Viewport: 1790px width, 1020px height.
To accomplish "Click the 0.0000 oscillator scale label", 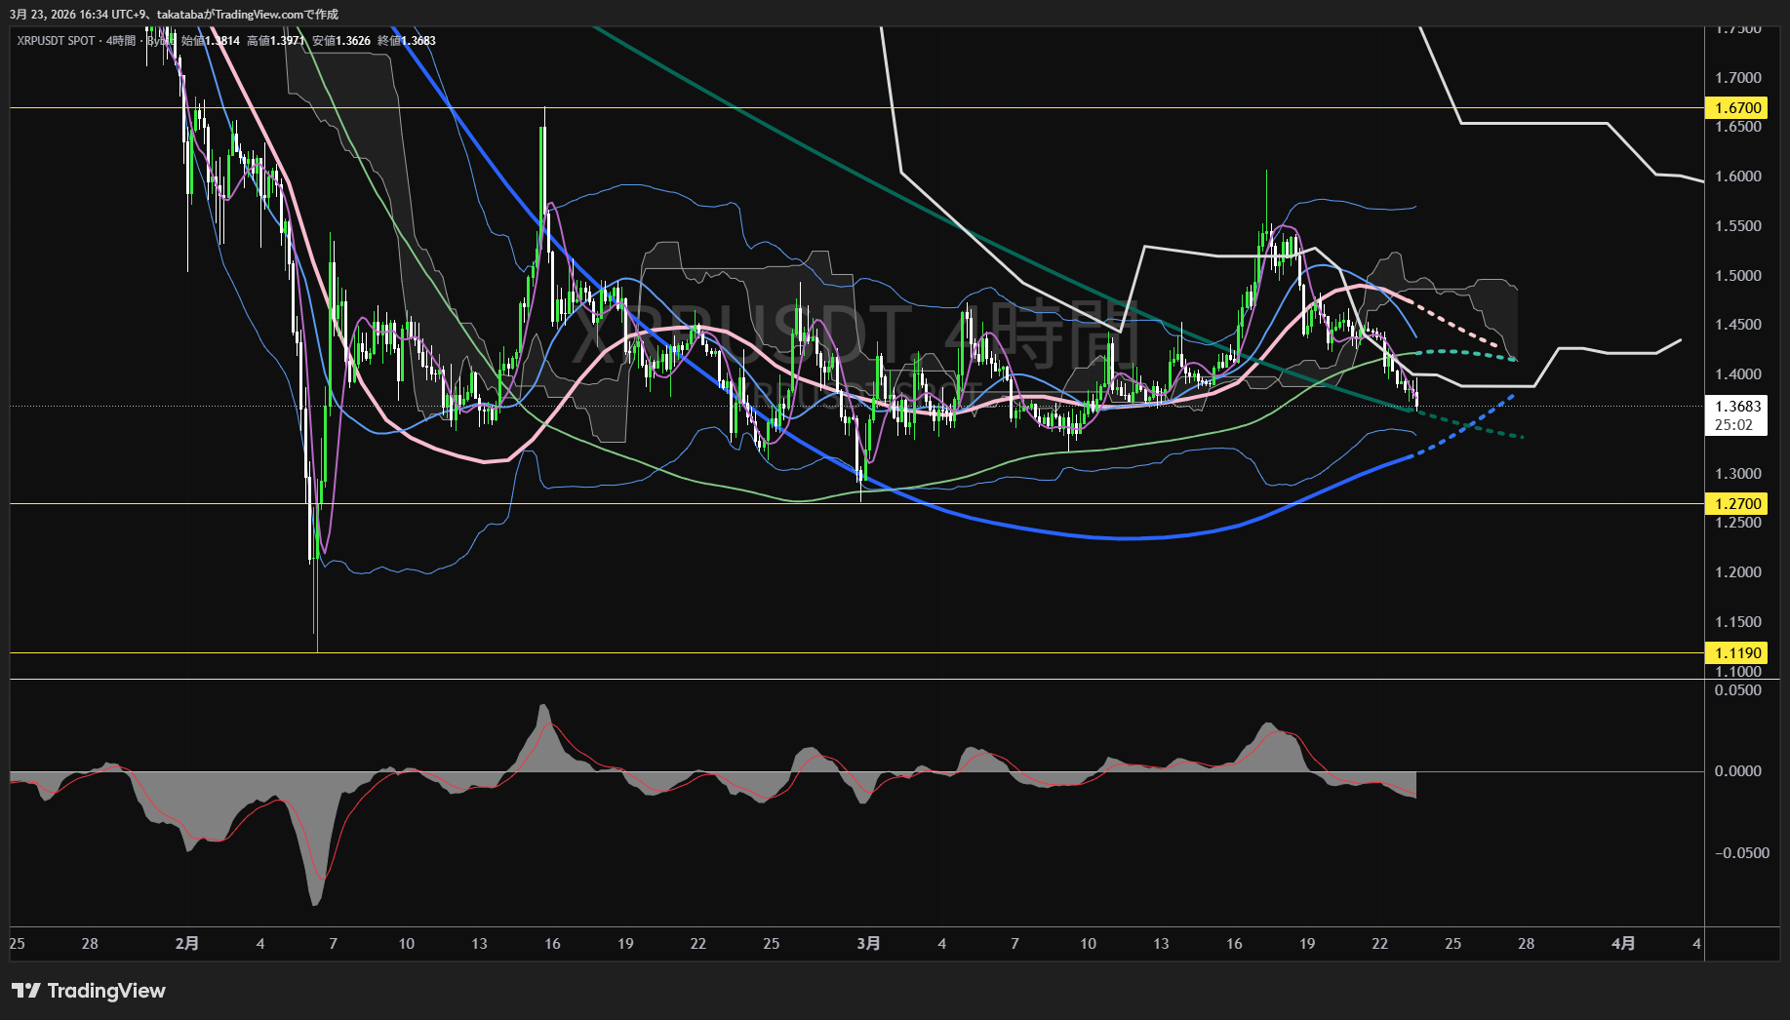I will (x=1737, y=771).
